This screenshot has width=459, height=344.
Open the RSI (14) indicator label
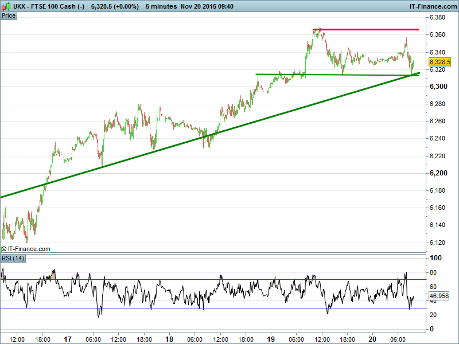pyautogui.click(x=13, y=259)
